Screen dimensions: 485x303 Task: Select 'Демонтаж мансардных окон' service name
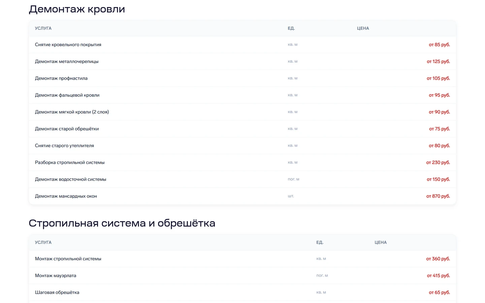(66, 196)
